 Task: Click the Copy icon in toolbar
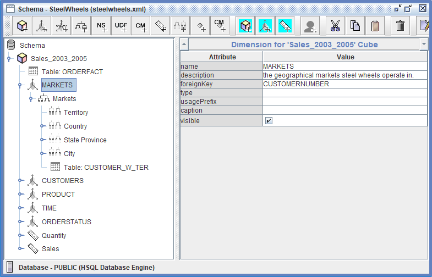tap(355, 26)
